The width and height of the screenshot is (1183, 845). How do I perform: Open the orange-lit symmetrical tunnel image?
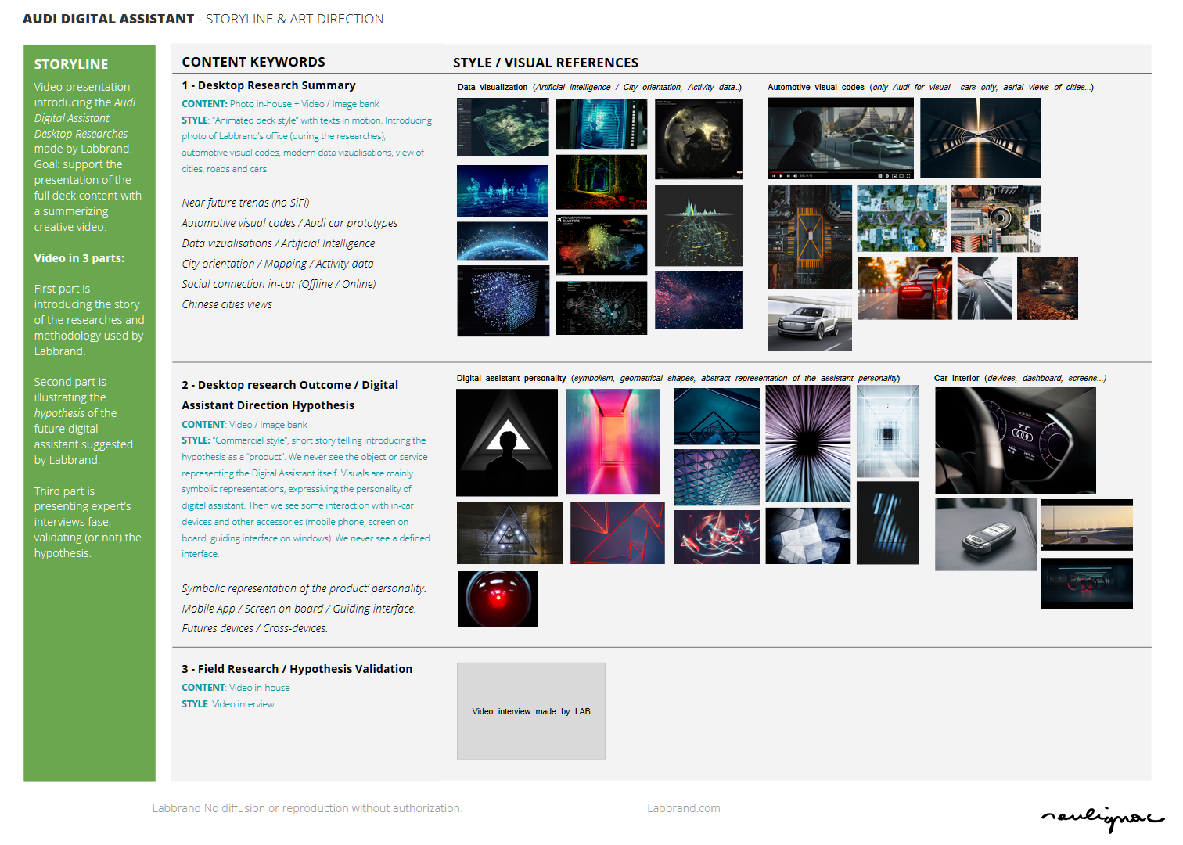(980, 138)
